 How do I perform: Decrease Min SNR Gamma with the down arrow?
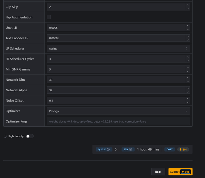(x=188, y=71)
